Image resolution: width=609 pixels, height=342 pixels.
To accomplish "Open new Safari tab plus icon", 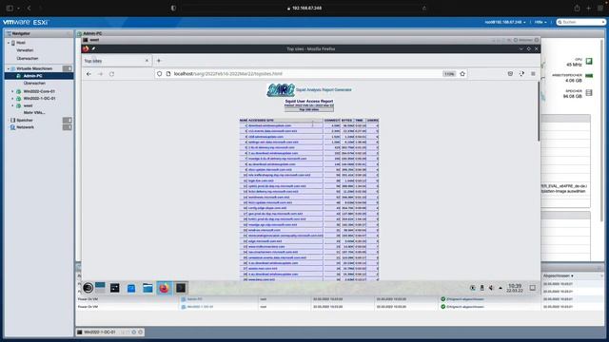I will pyautogui.click(x=588, y=8).
